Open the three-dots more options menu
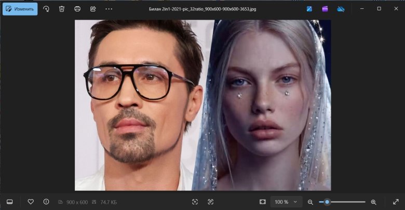 pos(109,9)
